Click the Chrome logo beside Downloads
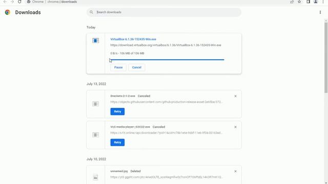 coord(8,12)
